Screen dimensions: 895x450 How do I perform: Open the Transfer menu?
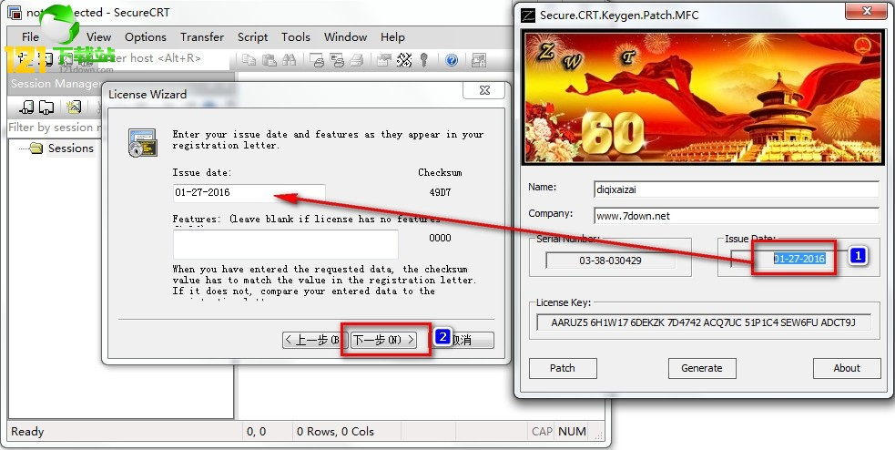coord(202,37)
